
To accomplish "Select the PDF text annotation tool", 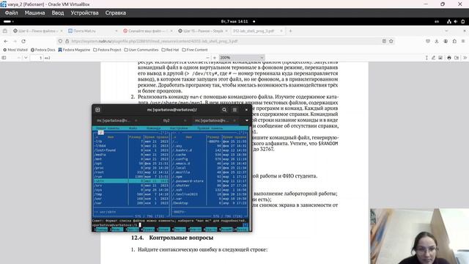I will 426,57.
